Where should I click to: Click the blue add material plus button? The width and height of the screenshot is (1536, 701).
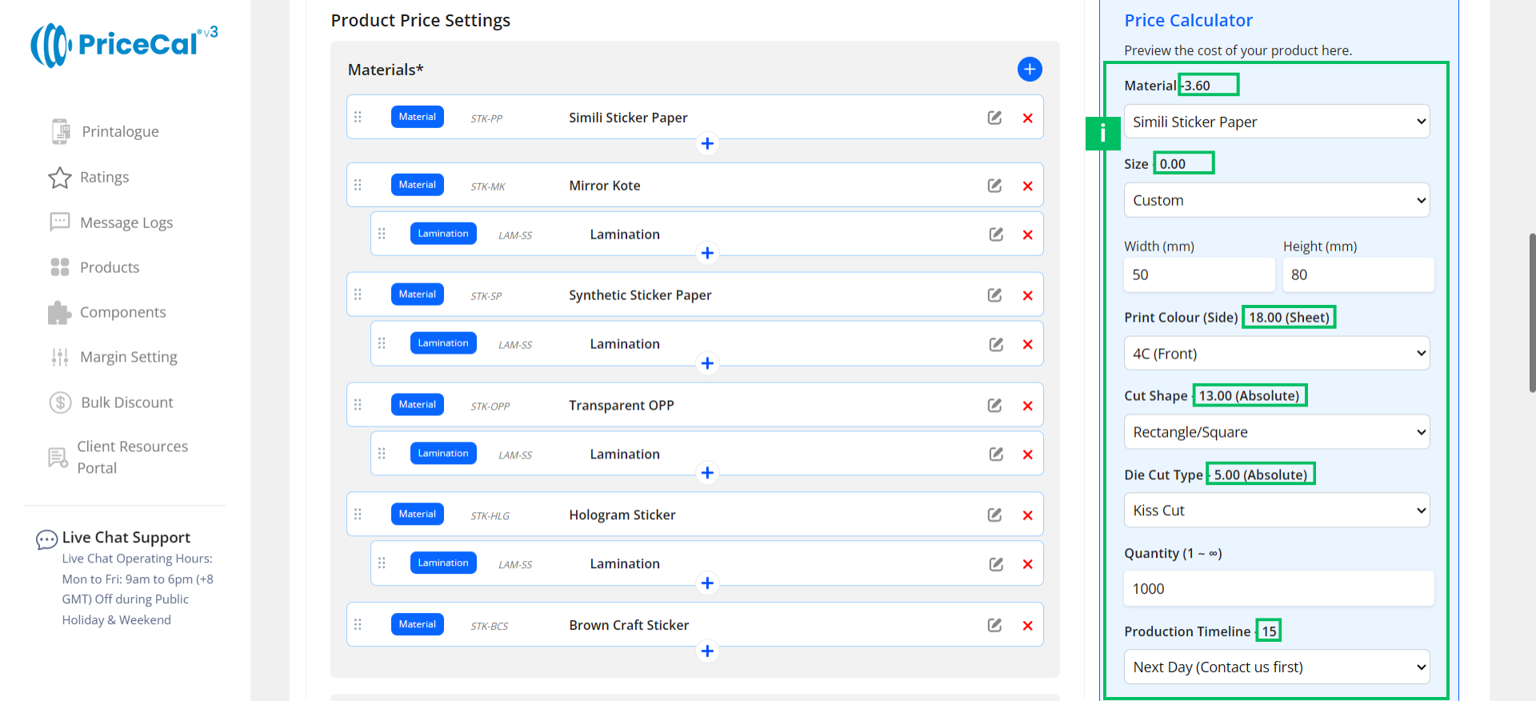coord(1029,70)
